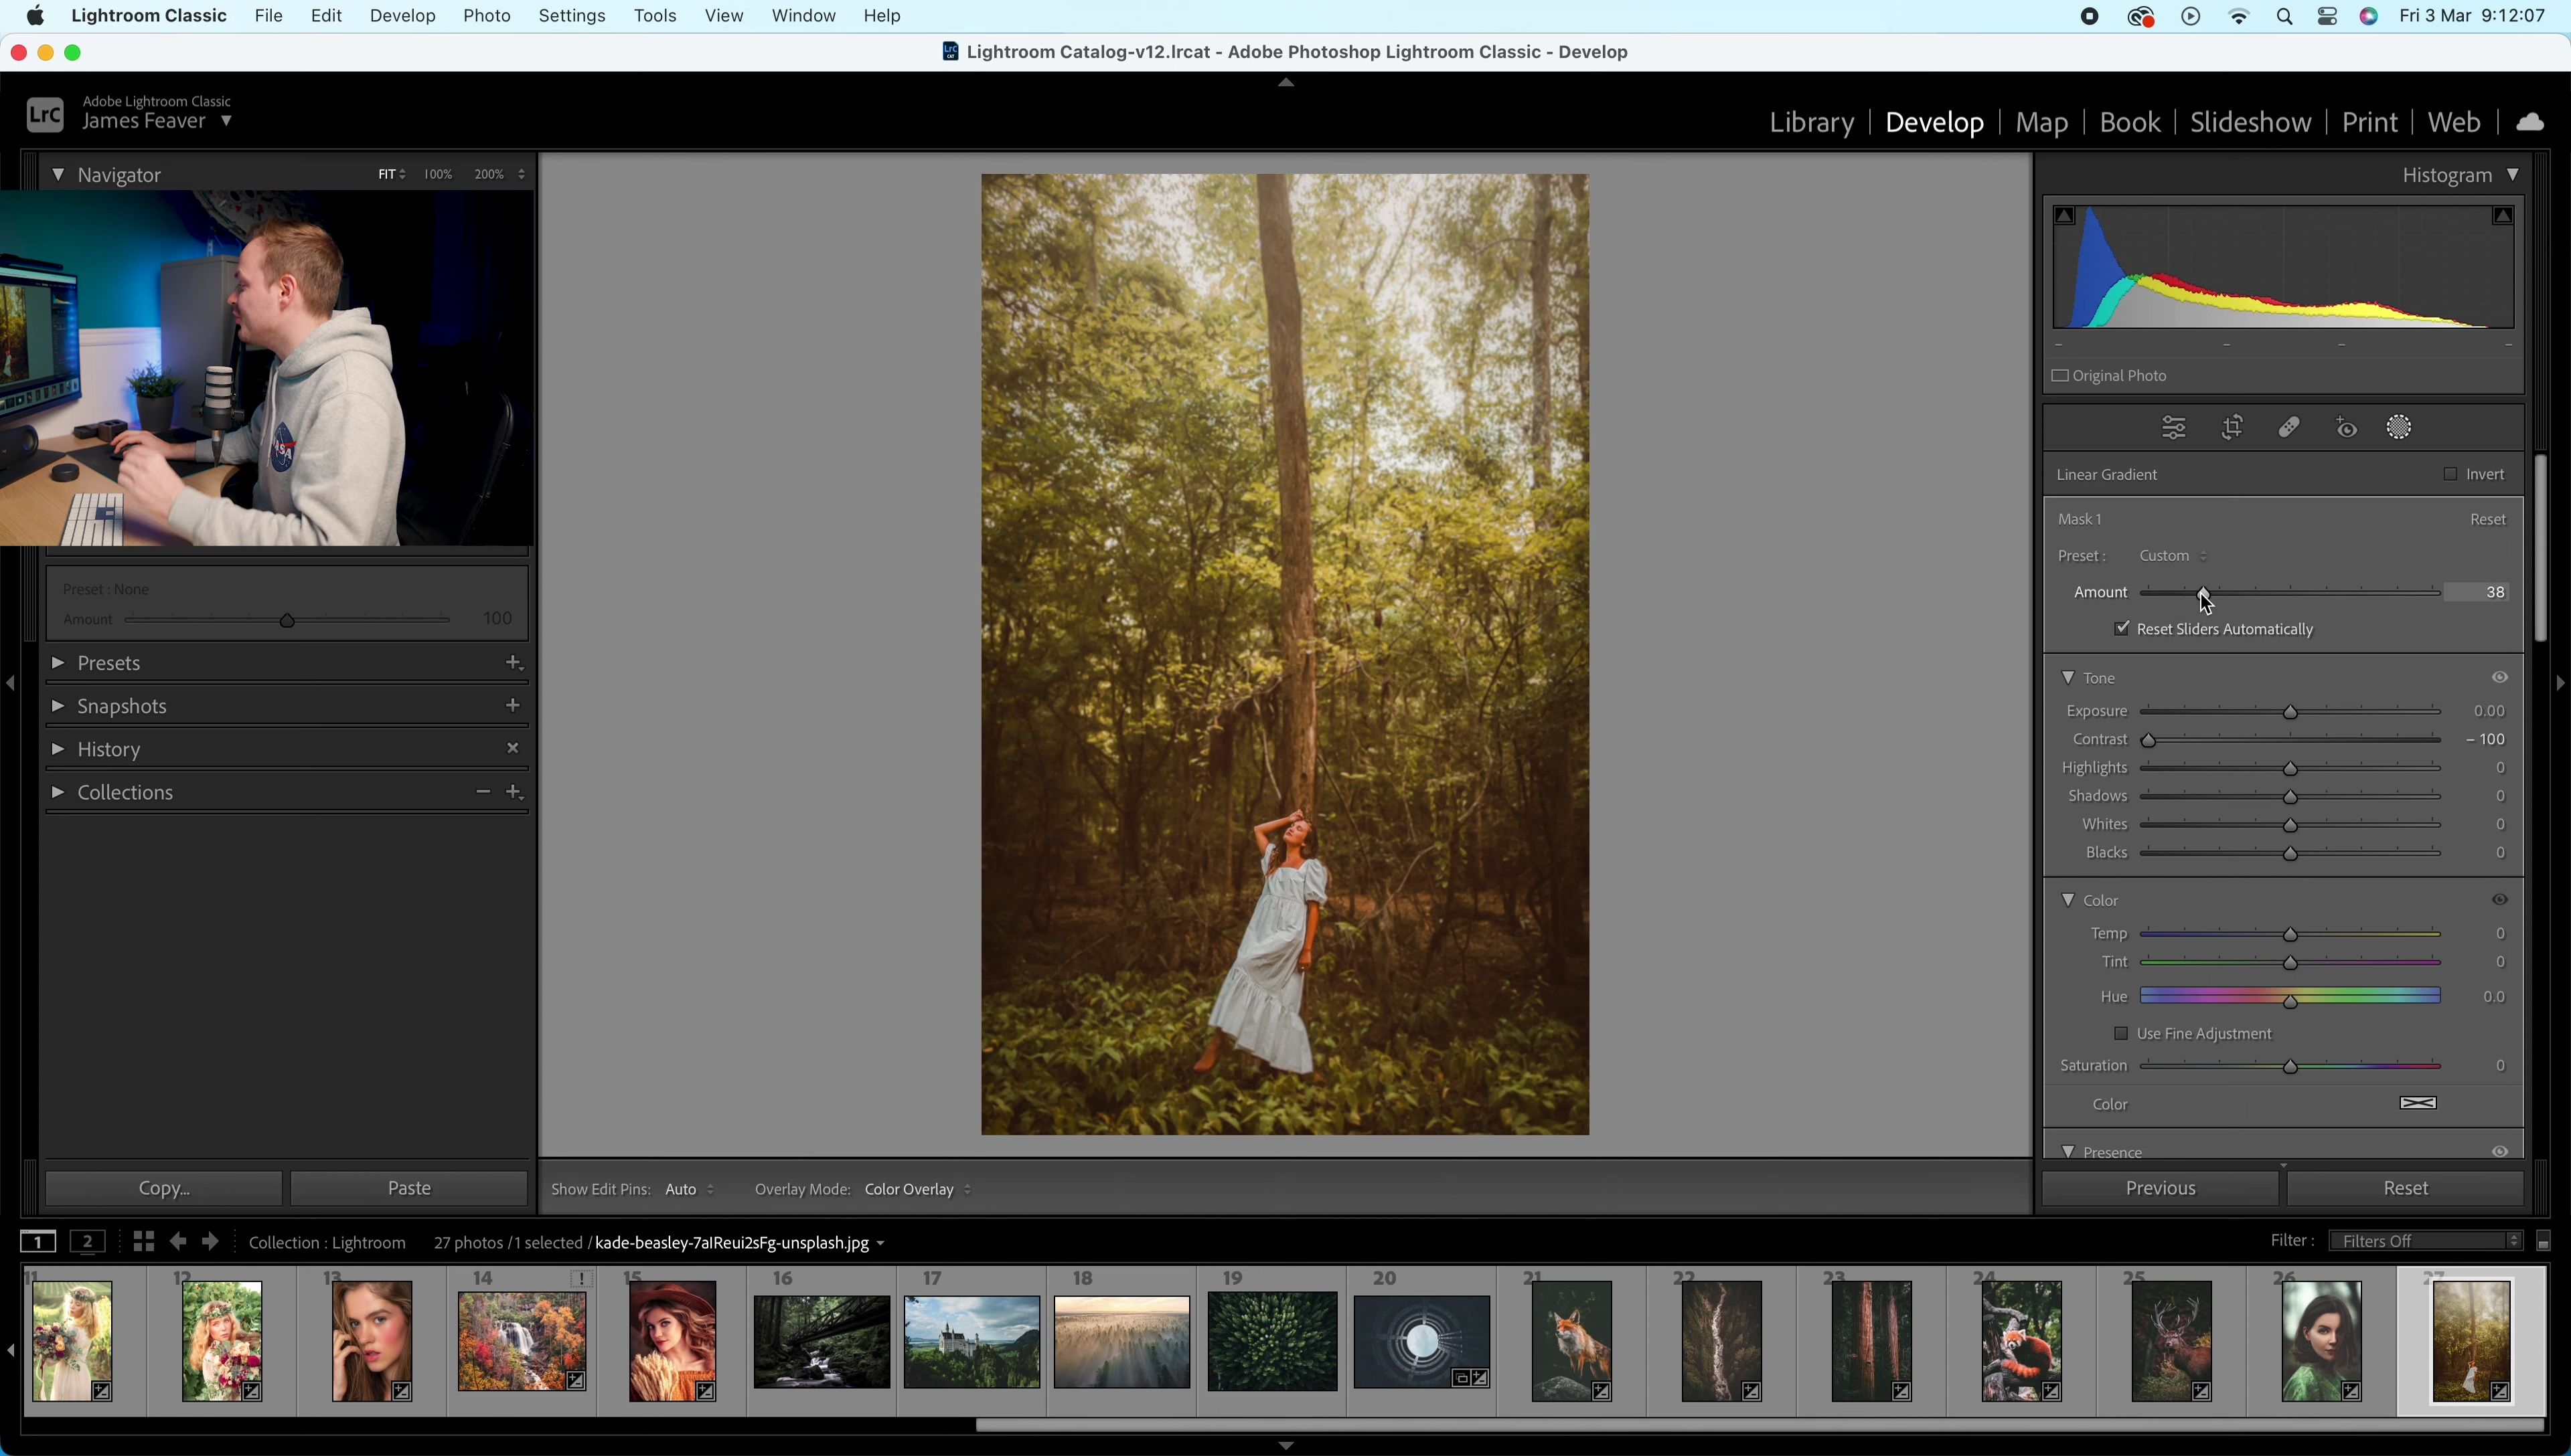Open Show Edit Pins Auto dropdown
Screen dimensions: 2571x1456
(689, 1189)
